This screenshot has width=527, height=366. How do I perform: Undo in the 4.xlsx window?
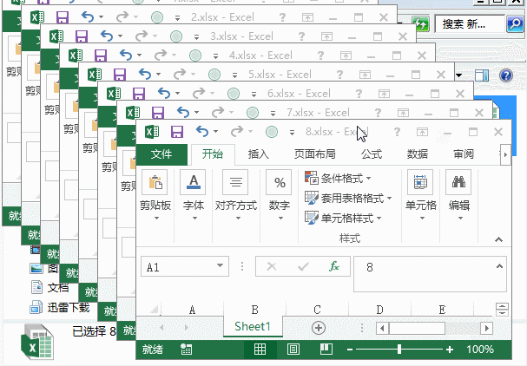point(126,55)
